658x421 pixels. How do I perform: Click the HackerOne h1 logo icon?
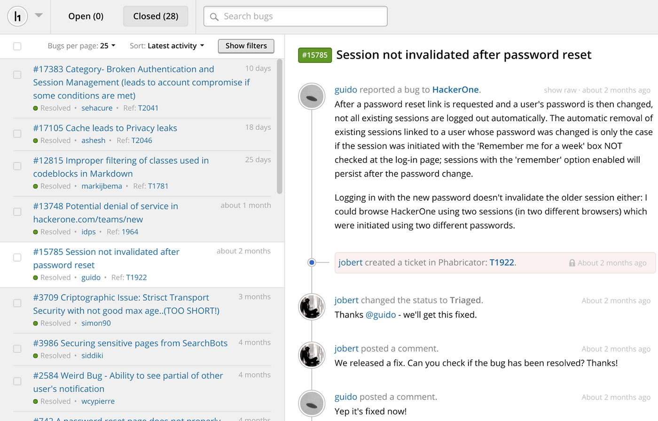coord(17,16)
